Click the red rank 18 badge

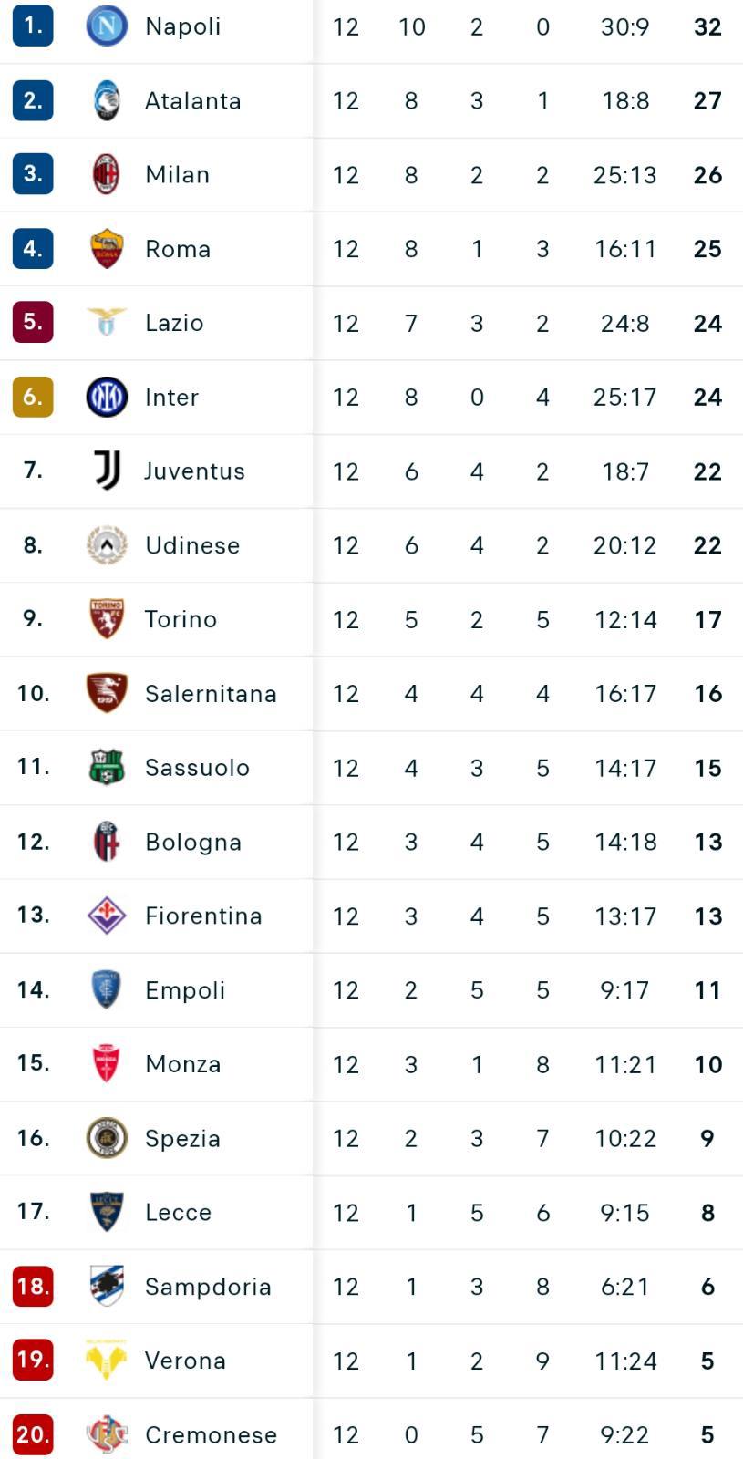click(33, 1286)
